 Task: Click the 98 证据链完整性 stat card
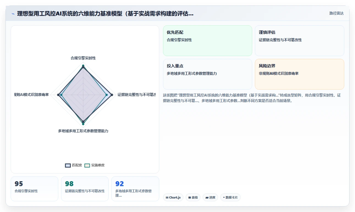[85, 189]
